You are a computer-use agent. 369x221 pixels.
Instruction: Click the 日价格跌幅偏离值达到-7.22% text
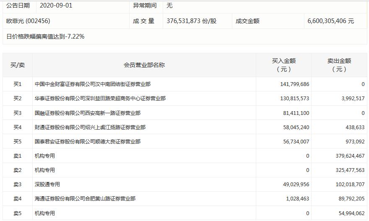click(x=45, y=36)
